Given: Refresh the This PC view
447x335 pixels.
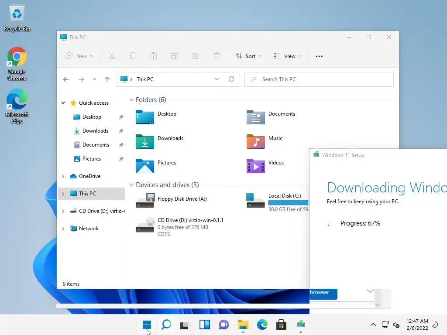Looking at the screenshot, I should [x=231, y=79].
